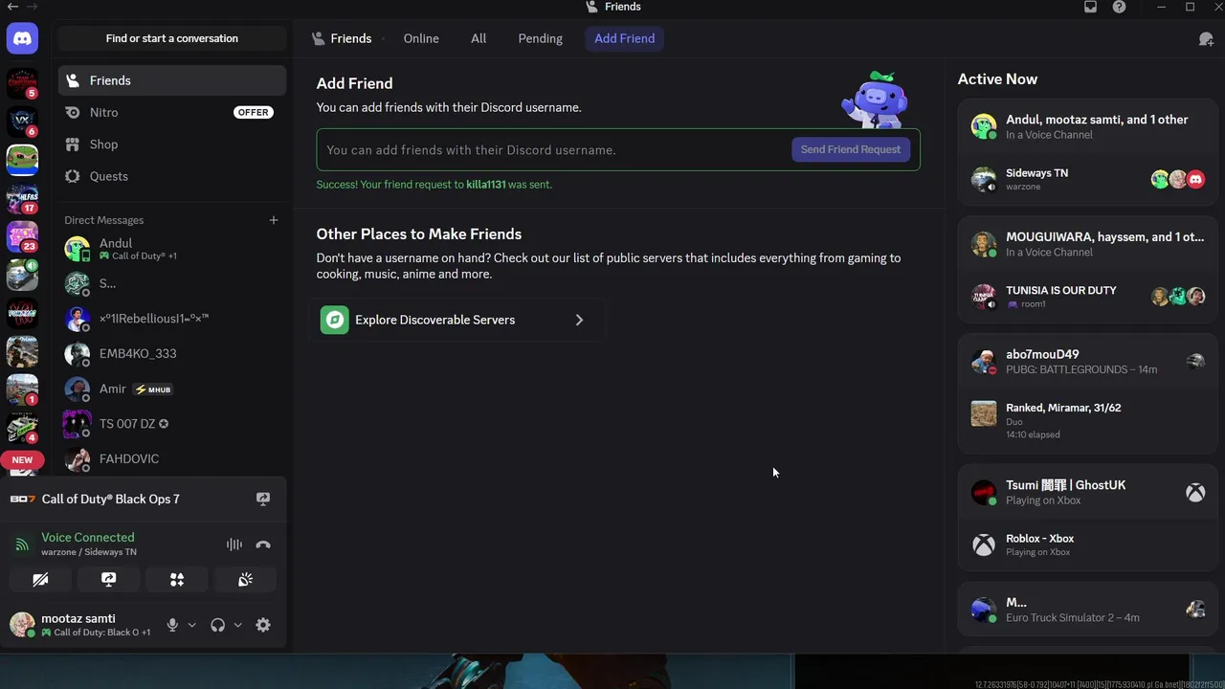Disconnect from the voice channel
Image resolution: width=1225 pixels, height=689 pixels.
263,545
